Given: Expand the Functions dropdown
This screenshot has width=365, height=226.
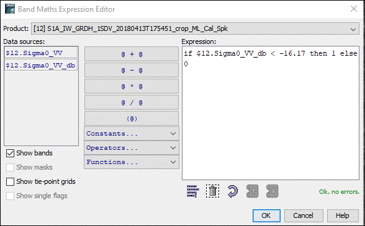Looking at the screenshot, I should [x=132, y=162].
